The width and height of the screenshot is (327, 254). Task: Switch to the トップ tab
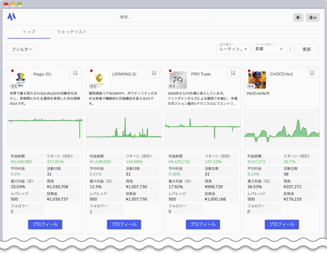[29, 32]
